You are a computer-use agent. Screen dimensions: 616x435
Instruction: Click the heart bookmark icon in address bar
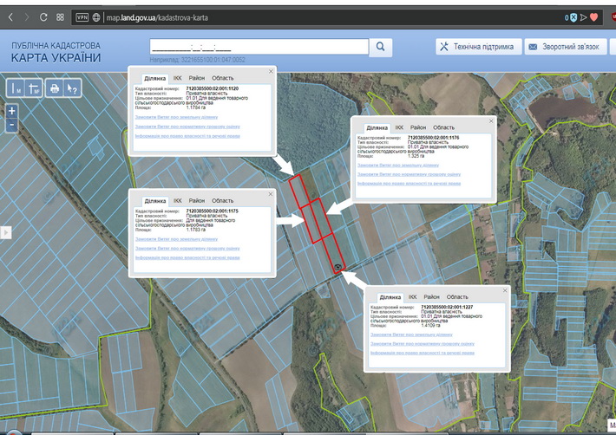594,17
